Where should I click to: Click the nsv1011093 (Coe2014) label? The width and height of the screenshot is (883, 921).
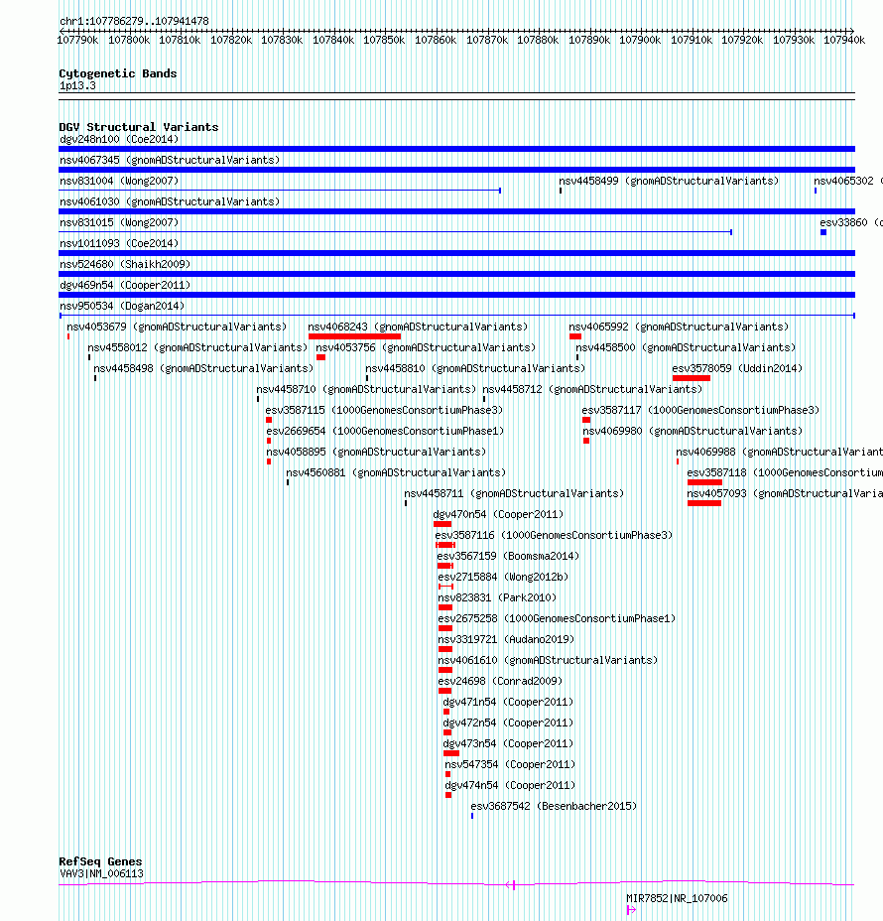(119, 243)
